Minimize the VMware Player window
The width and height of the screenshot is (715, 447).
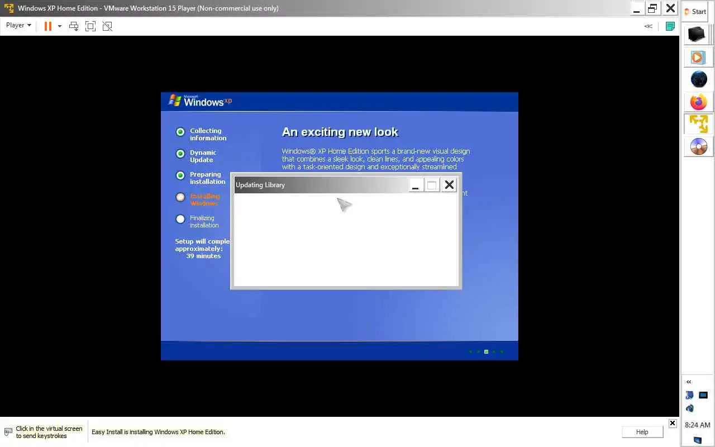636,8
